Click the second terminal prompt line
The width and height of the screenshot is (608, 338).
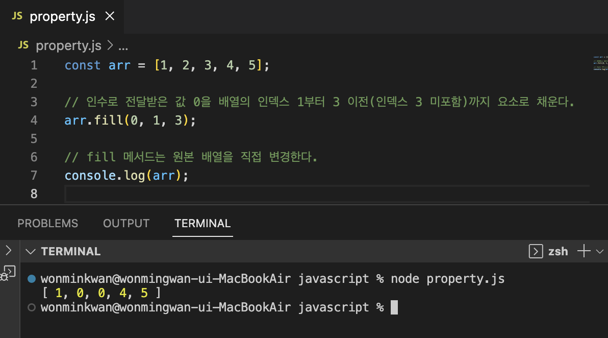point(212,307)
